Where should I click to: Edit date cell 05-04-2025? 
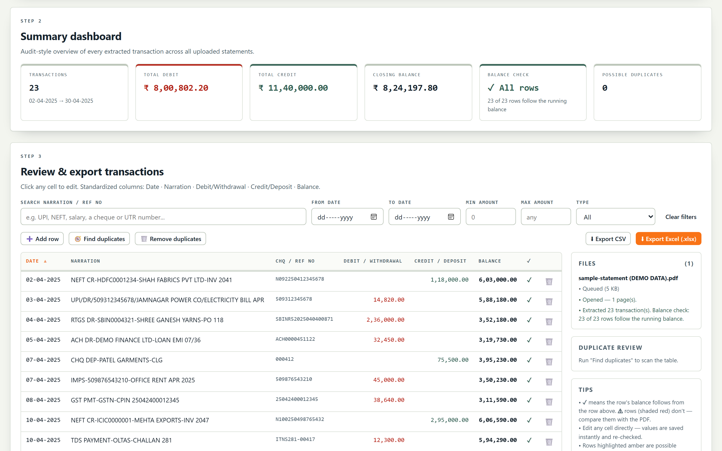tap(43, 340)
